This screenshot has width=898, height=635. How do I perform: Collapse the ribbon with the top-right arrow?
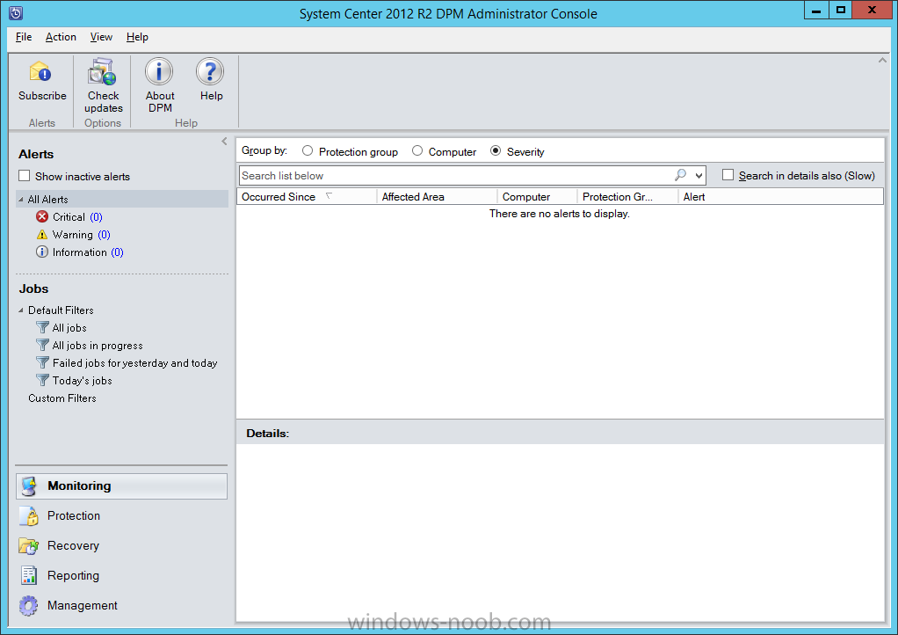click(882, 60)
